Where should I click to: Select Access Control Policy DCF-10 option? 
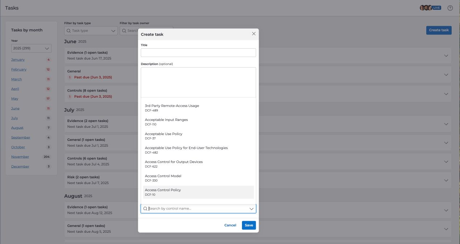click(198, 192)
